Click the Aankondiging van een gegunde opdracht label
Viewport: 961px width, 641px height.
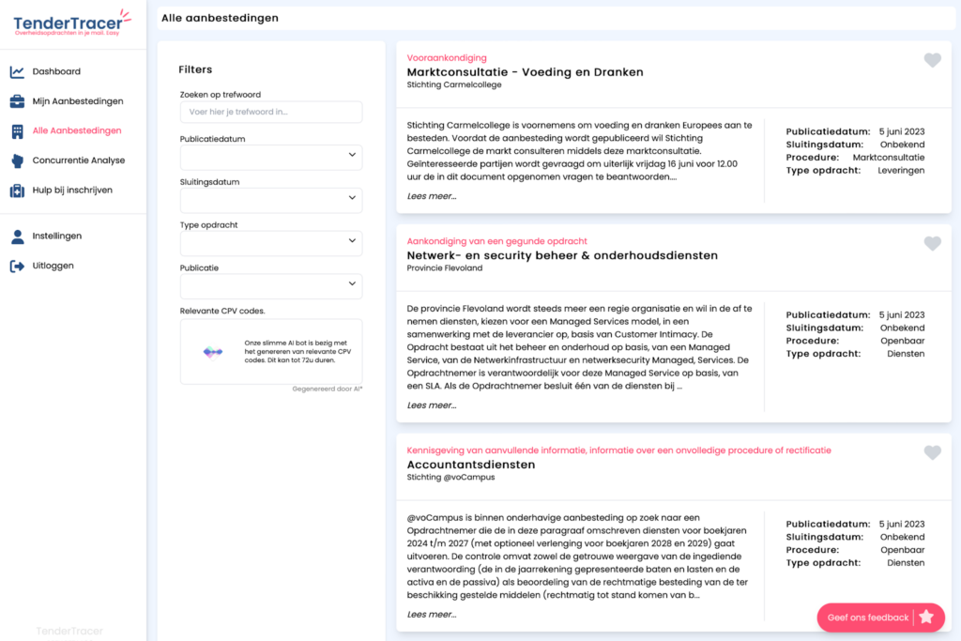tap(497, 241)
